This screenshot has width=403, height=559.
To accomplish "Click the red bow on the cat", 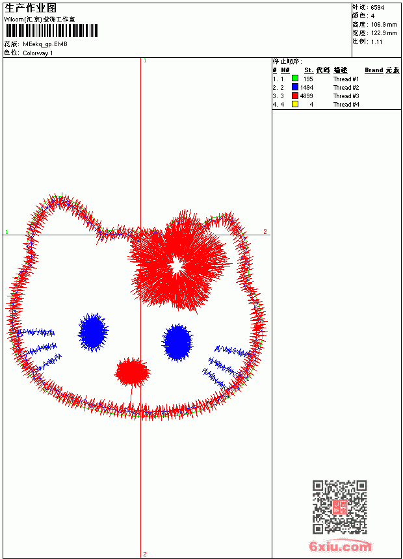I will point(179,263).
